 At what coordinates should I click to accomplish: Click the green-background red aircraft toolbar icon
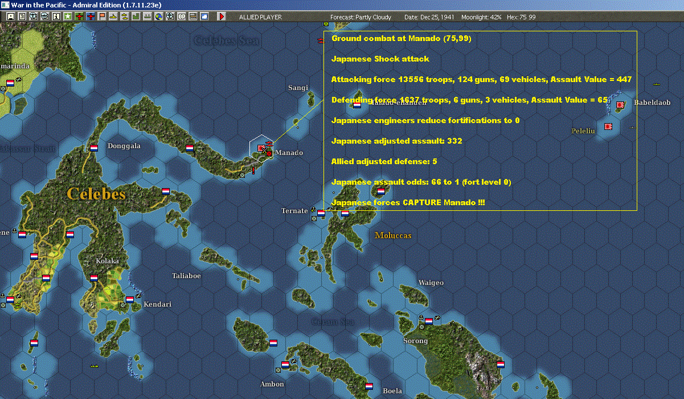click(x=79, y=17)
